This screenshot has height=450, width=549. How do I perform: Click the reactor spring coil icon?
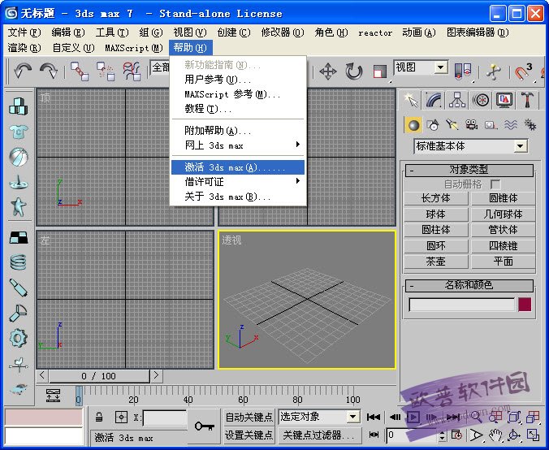[18, 262]
